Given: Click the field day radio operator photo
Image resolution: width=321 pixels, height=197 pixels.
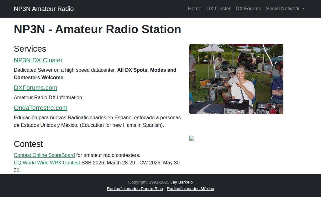Looking at the screenshot, I should [x=236, y=79].
